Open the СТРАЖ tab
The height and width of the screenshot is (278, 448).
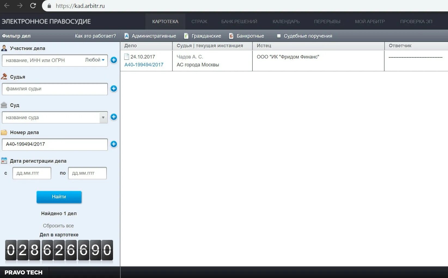(x=199, y=21)
